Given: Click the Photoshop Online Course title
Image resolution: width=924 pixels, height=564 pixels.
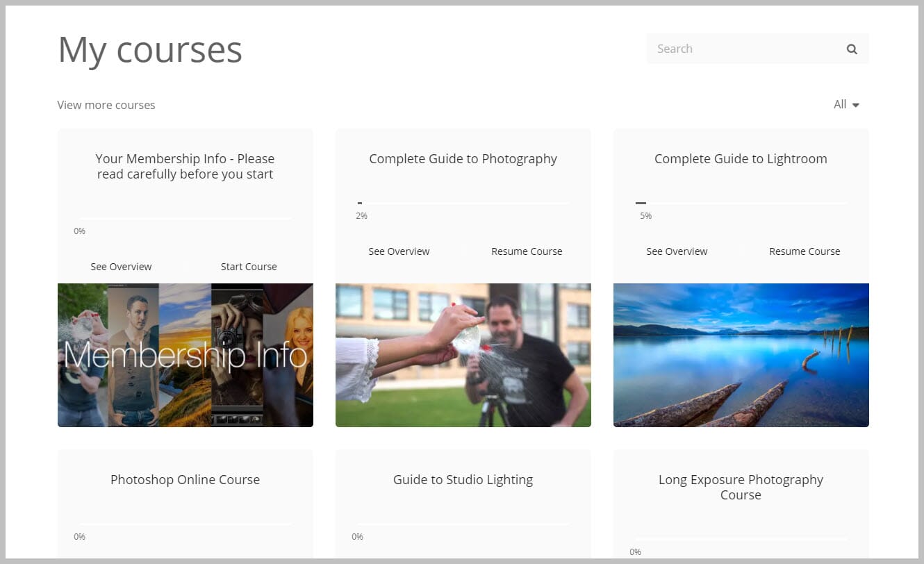Looking at the screenshot, I should tap(185, 480).
